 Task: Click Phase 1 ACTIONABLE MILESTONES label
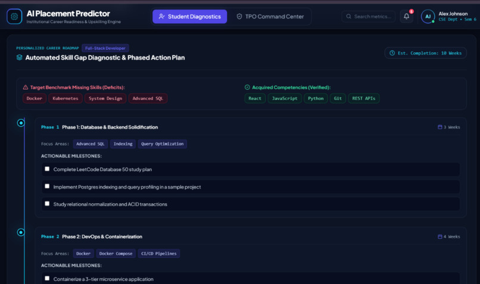pos(71,156)
